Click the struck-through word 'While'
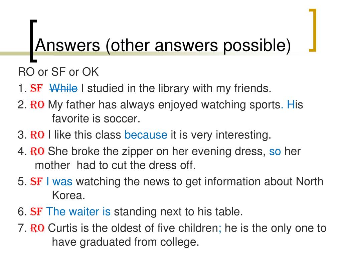The image size is (342, 257). pos(63,88)
